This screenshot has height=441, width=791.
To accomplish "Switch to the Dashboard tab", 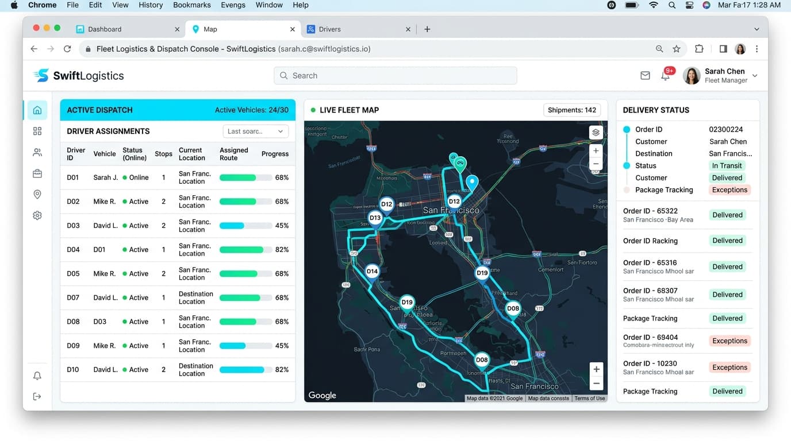I will (128, 29).
